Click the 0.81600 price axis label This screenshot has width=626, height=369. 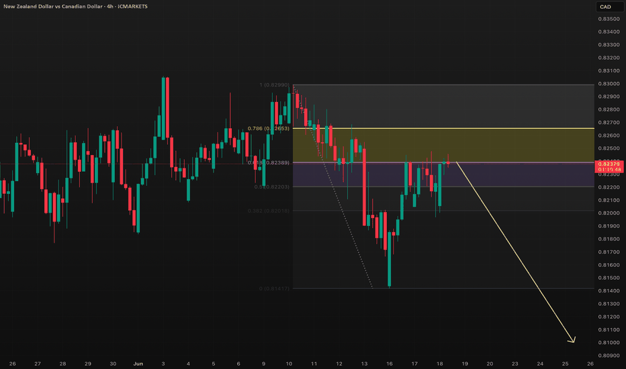pos(609,265)
